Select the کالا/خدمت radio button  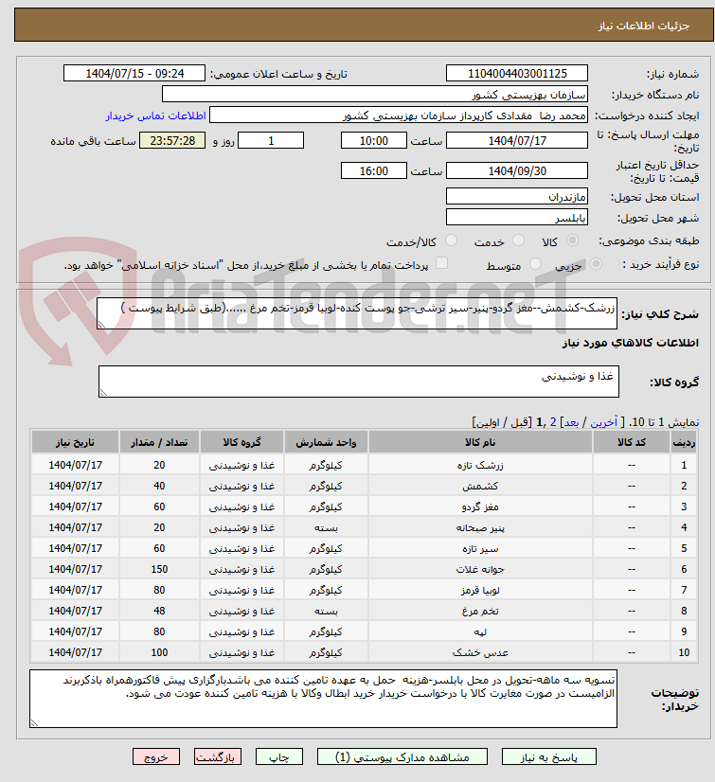click(451, 240)
